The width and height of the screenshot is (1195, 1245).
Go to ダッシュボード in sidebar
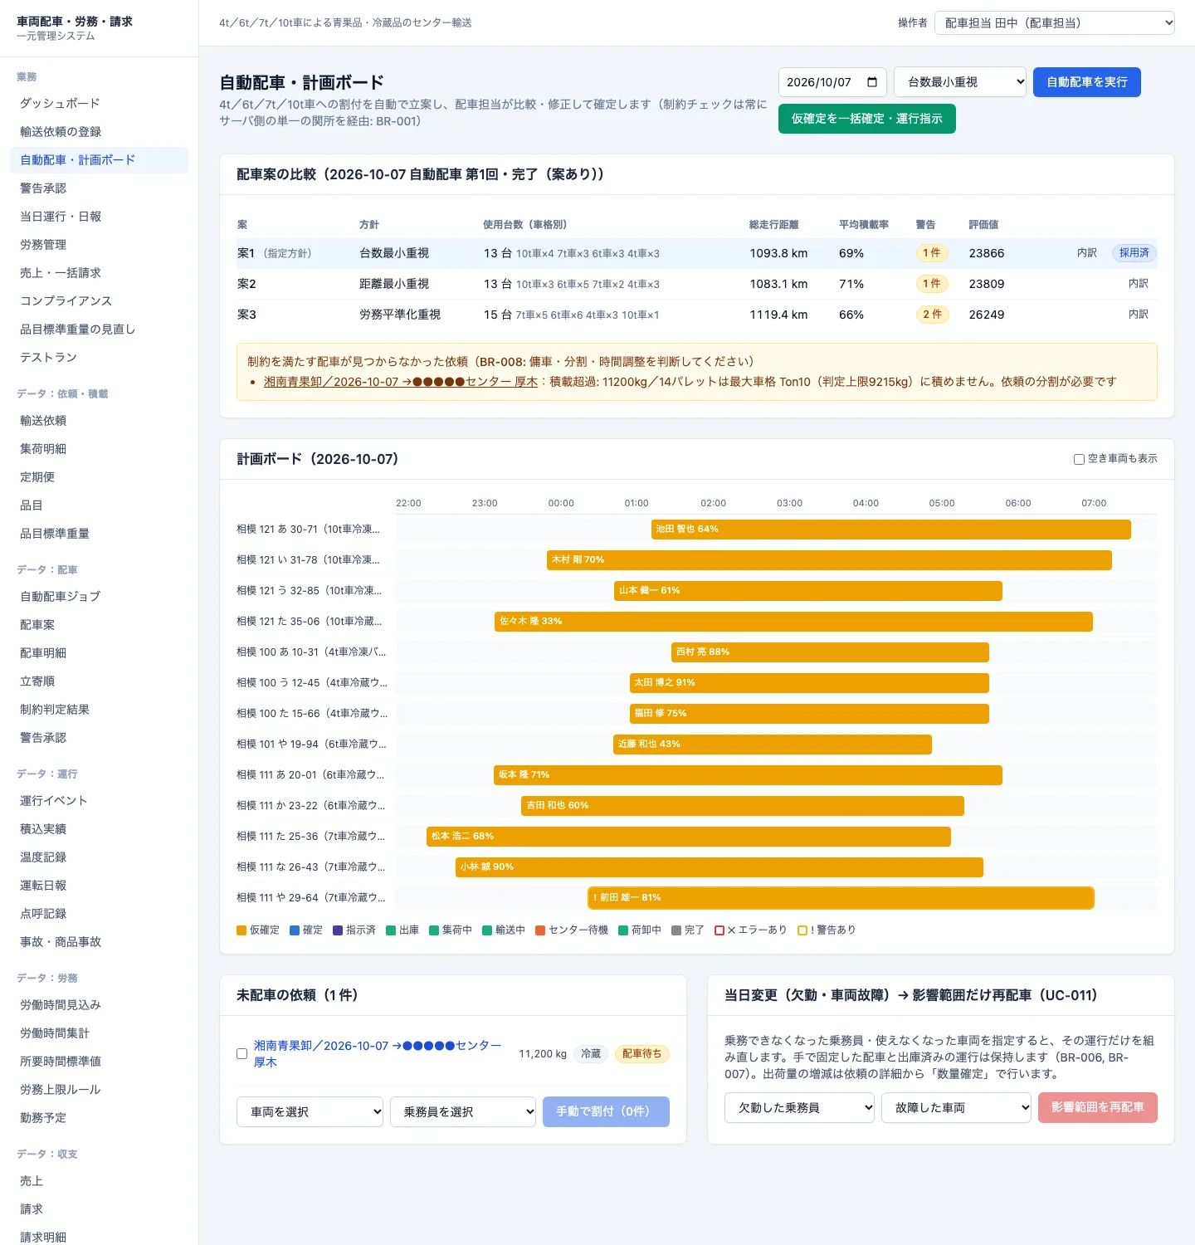pos(99,104)
